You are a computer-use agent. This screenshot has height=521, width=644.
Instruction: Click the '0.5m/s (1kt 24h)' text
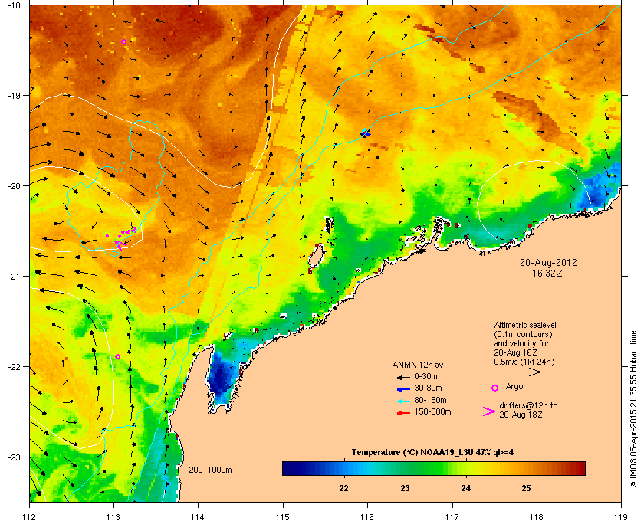(524, 362)
